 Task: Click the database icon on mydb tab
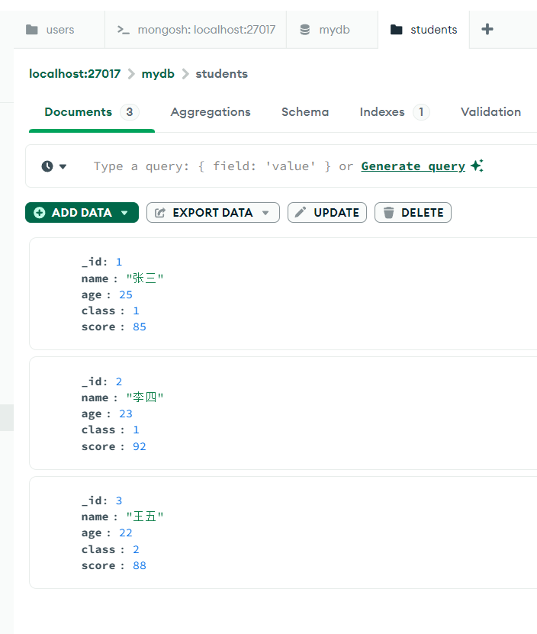305,30
